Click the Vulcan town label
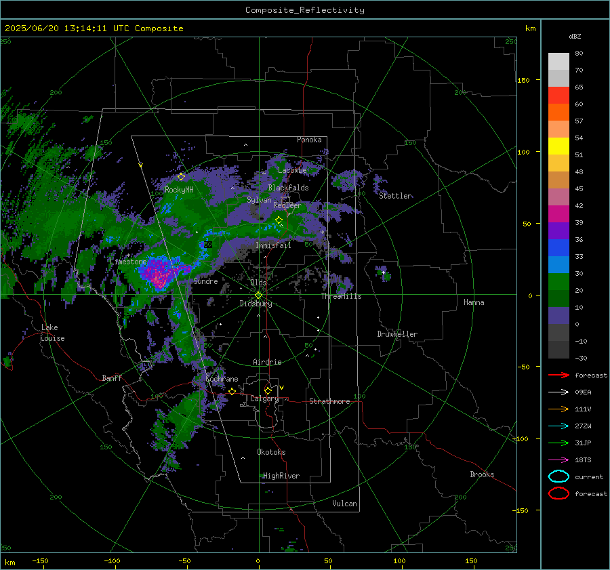The width and height of the screenshot is (610, 570). pyautogui.click(x=345, y=504)
